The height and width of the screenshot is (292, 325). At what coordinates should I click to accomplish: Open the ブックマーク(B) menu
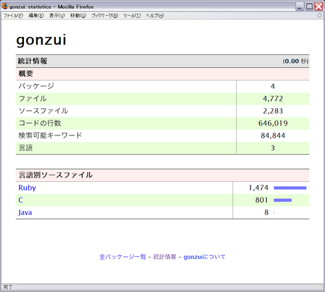click(105, 16)
